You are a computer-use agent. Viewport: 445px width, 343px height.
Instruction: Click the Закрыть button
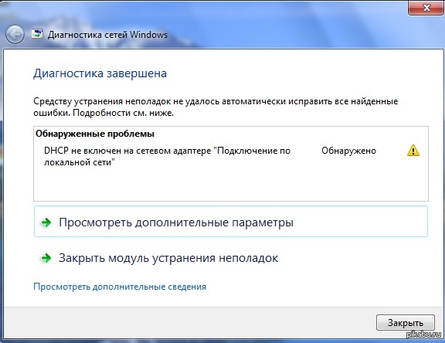406,323
